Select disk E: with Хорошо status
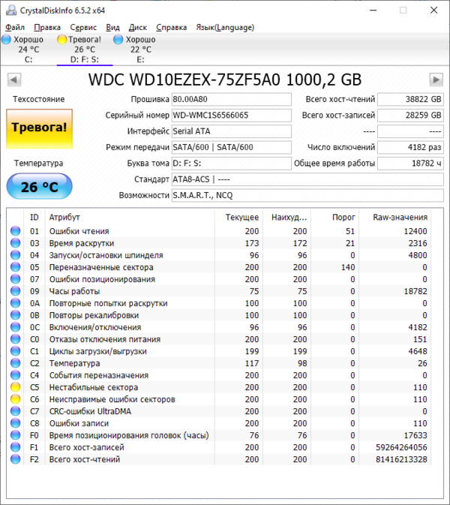 [141, 50]
